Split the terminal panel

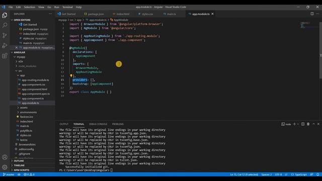click(303, 124)
